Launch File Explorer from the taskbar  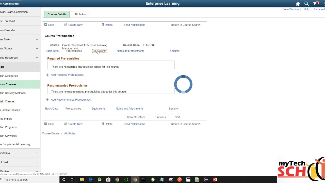[82, 180]
